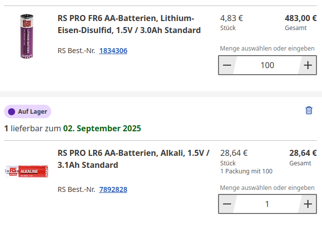Click the FR6 AA-Batterien product title

[129, 24]
